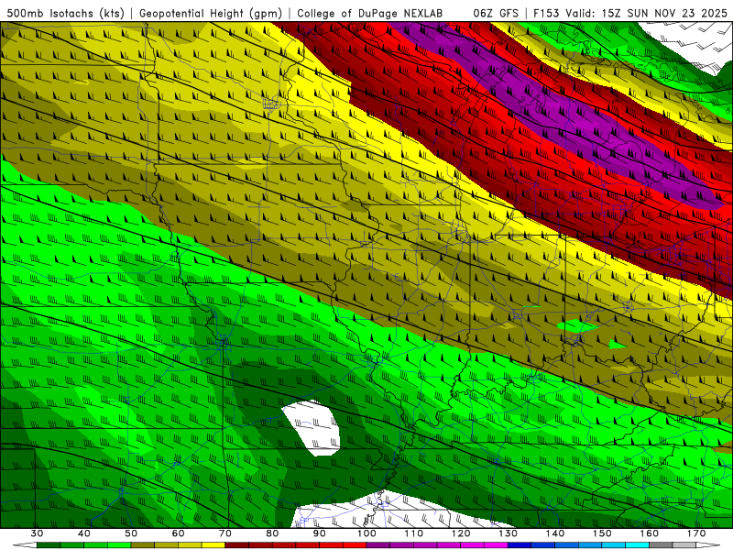Click the legend value 100
Viewport: 733px width, 550px height.
tap(366, 533)
